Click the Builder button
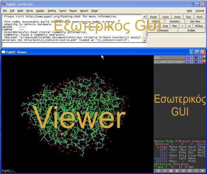Screen dimensions: 207x174 tap(191, 30)
